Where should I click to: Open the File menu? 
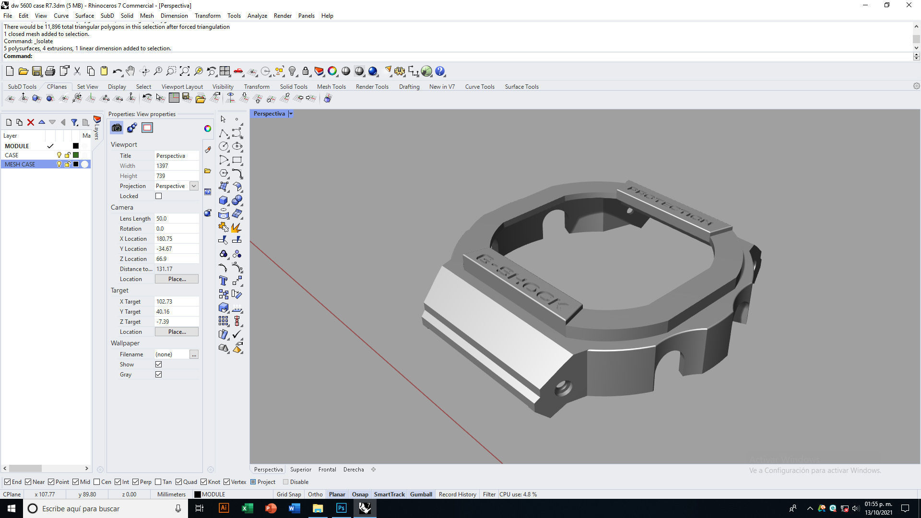(x=8, y=16)
